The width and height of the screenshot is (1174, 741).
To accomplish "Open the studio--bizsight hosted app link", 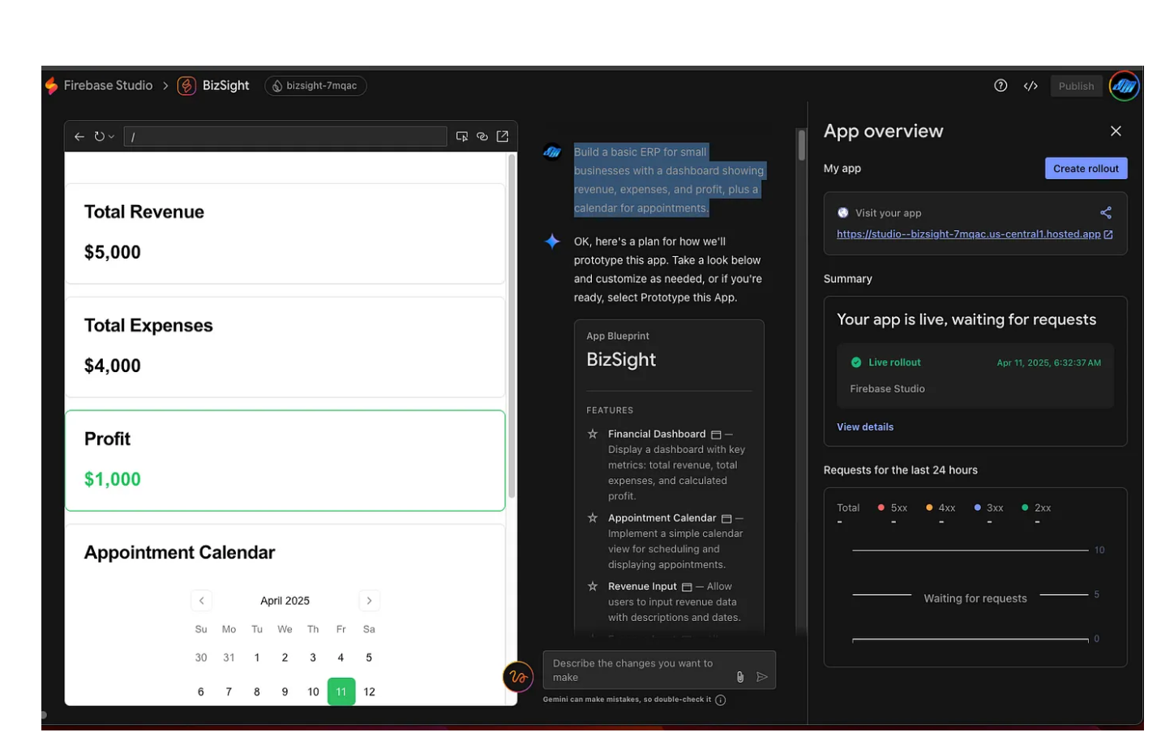I will pyautogui.click(x=975, y=234).
